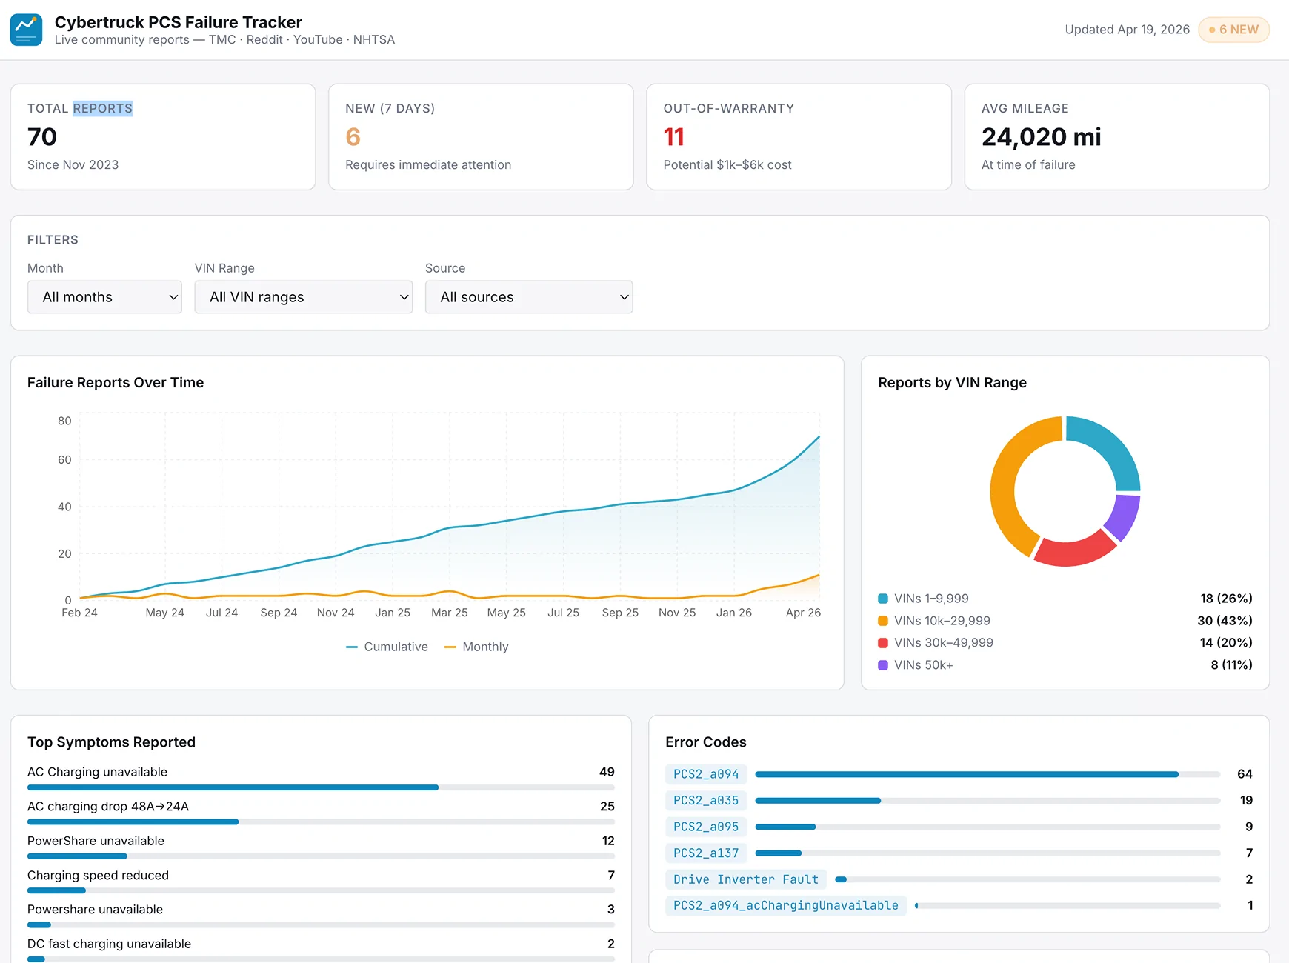This screenshot has width=1289, height=963.
Task: Toggle the Cumulative series in chart legend
Action: [x=387, y=647]
